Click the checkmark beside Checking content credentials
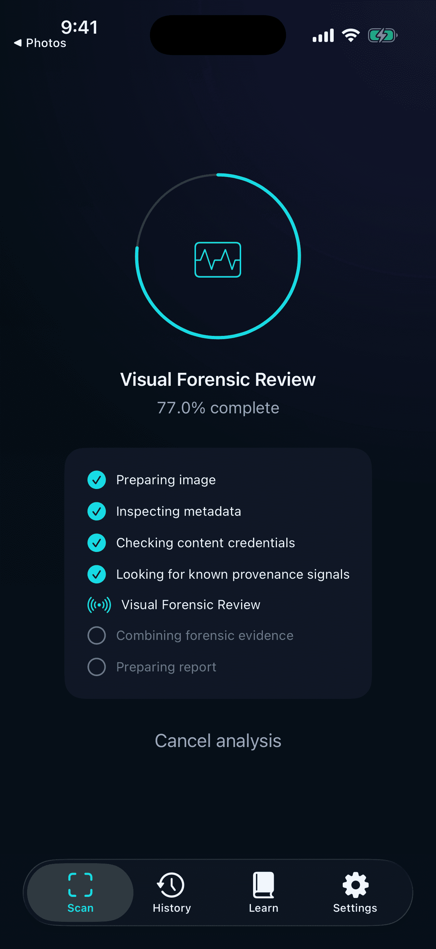Image resolution: width=436 pixels, height=949 pixels. pos(97,543)
